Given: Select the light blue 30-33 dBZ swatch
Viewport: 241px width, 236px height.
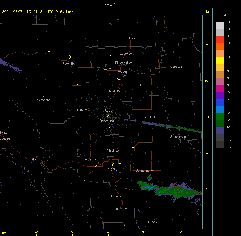Looking at the screenshot, I should (x=220, y=110).
